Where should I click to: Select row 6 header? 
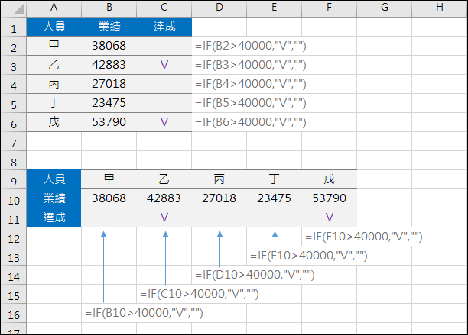click(14, 124)
